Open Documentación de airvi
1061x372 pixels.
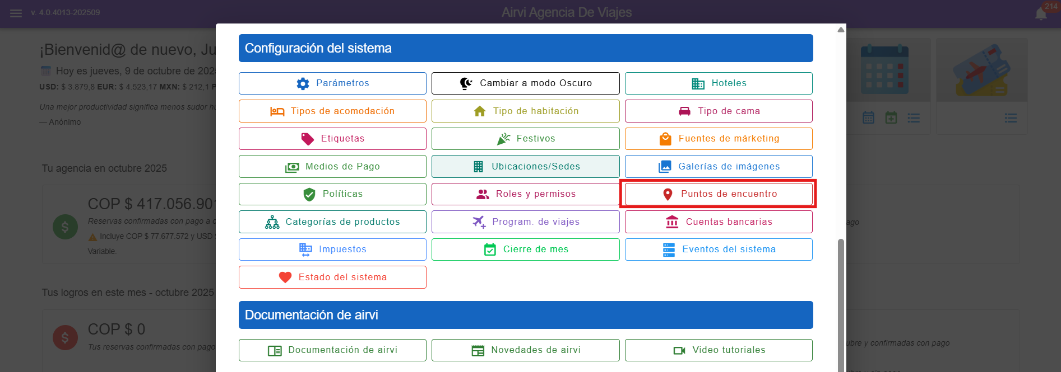tap(332, 350)
